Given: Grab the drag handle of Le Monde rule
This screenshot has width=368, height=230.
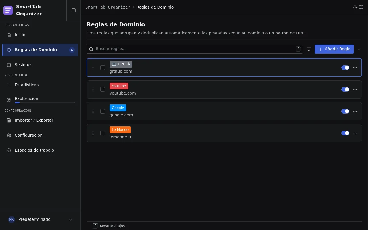Looking at the screenshot, I should point(93,133).
